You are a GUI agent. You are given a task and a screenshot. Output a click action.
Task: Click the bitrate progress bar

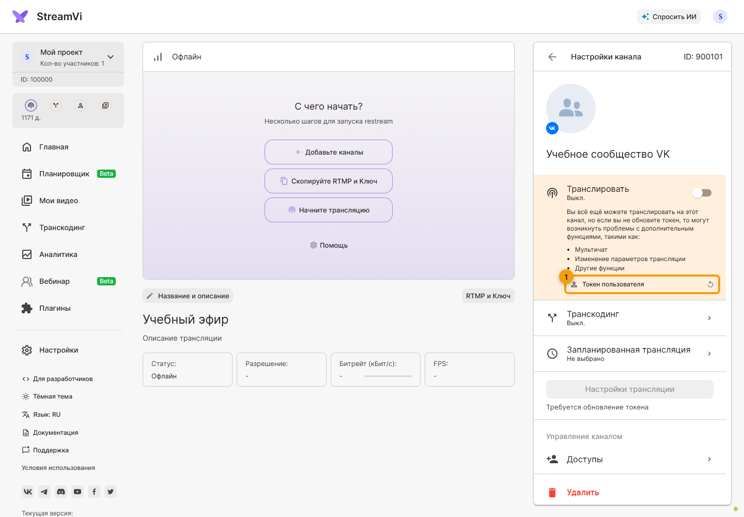[388, 376]
